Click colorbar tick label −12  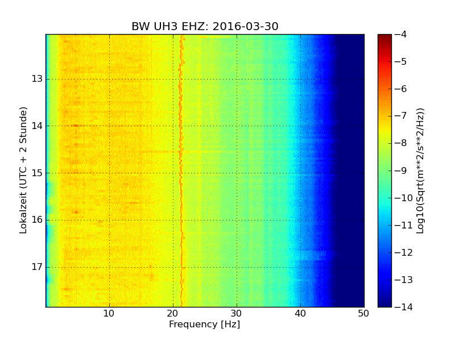click(x=404, y=252)
